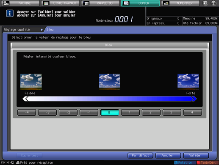
Task: Click the accessibility sound icon
Action: click(x=205, y=3)
